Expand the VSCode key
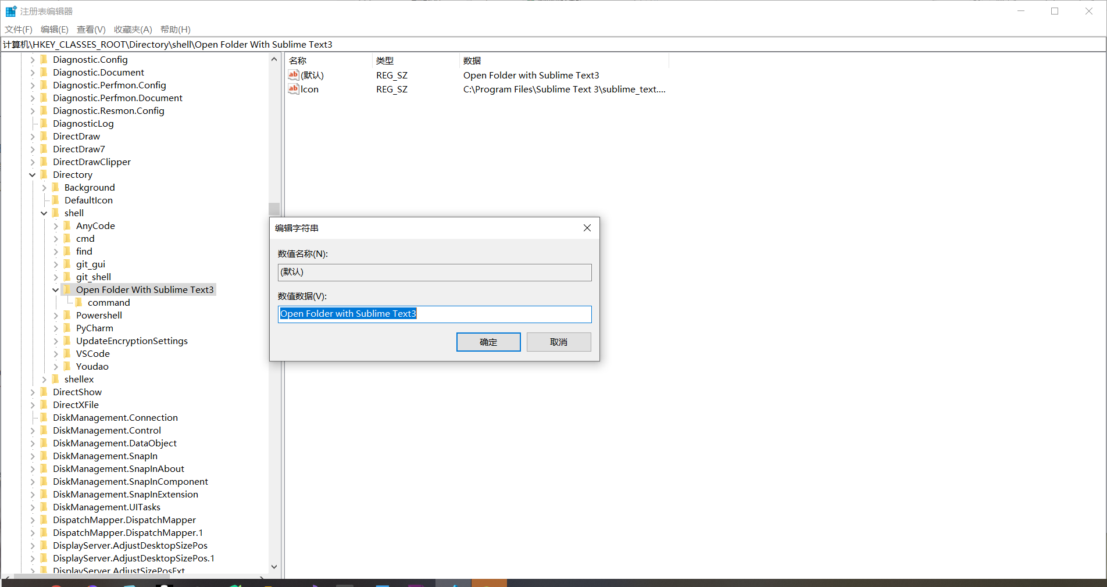 56,353
